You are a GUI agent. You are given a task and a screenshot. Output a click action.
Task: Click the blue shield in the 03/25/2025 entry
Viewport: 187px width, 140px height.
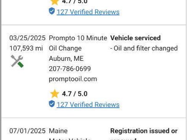click(52, 104)
